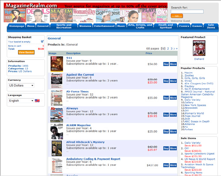Open the Airways title link
221x176 pixels.
click(72, 108)
